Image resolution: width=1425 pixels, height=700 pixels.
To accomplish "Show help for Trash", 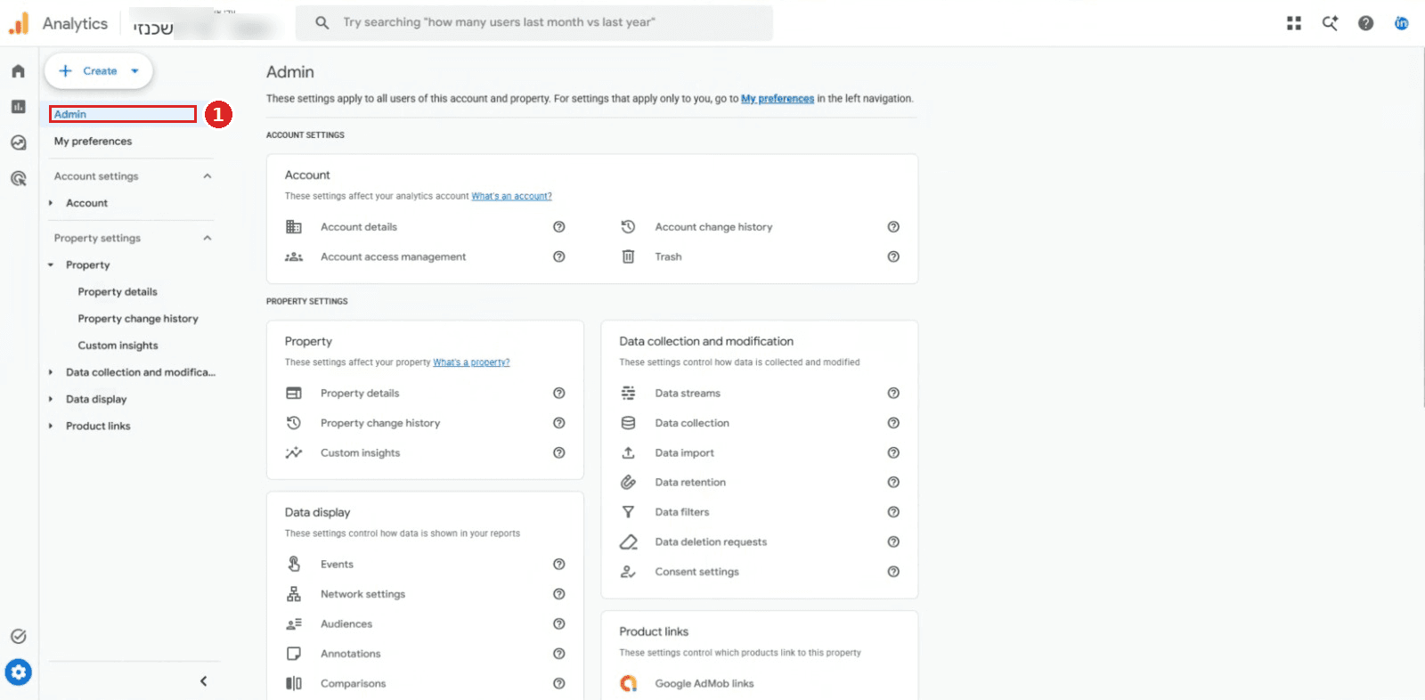I will point(893,256).
